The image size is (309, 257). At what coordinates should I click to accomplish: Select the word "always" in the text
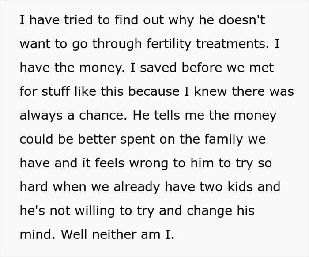41,116
